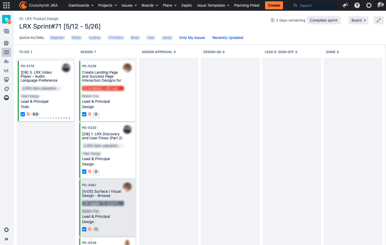
Task: Click priority arrows icon on PD-5230
Action: coord(90,172)
